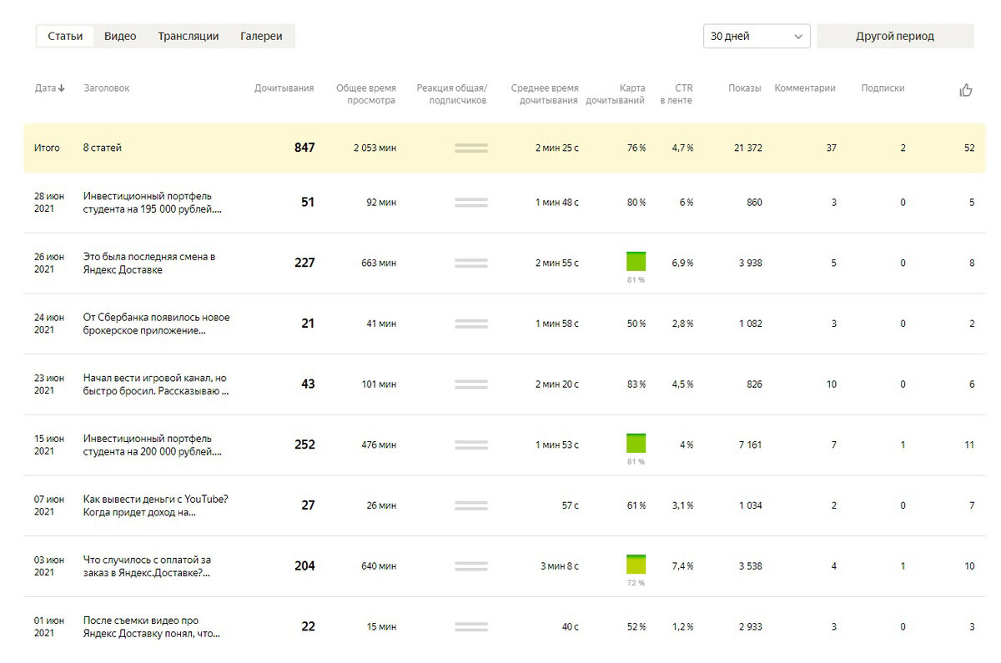This screenshot has width=1001, height=663.
Task: Click the Реакция общая/подписчиков header
Action: (451, 94)
